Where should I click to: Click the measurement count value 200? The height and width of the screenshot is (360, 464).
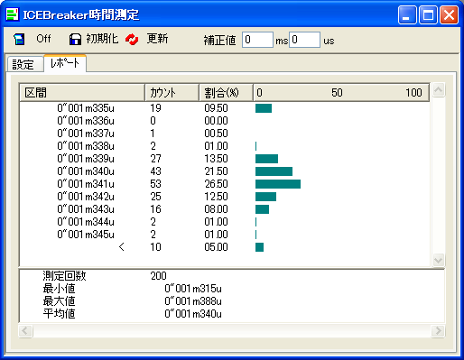[158, 275]
